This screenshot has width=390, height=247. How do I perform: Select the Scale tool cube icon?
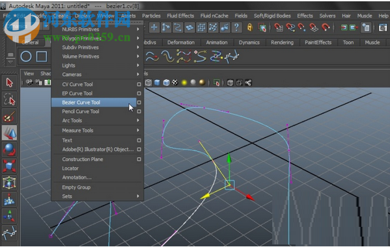pos(10,166)
